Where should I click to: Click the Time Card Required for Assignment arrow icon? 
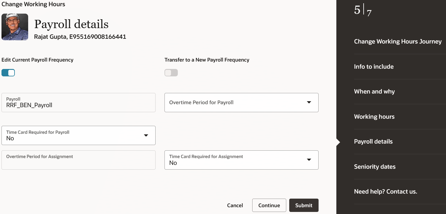pos(309,160)
